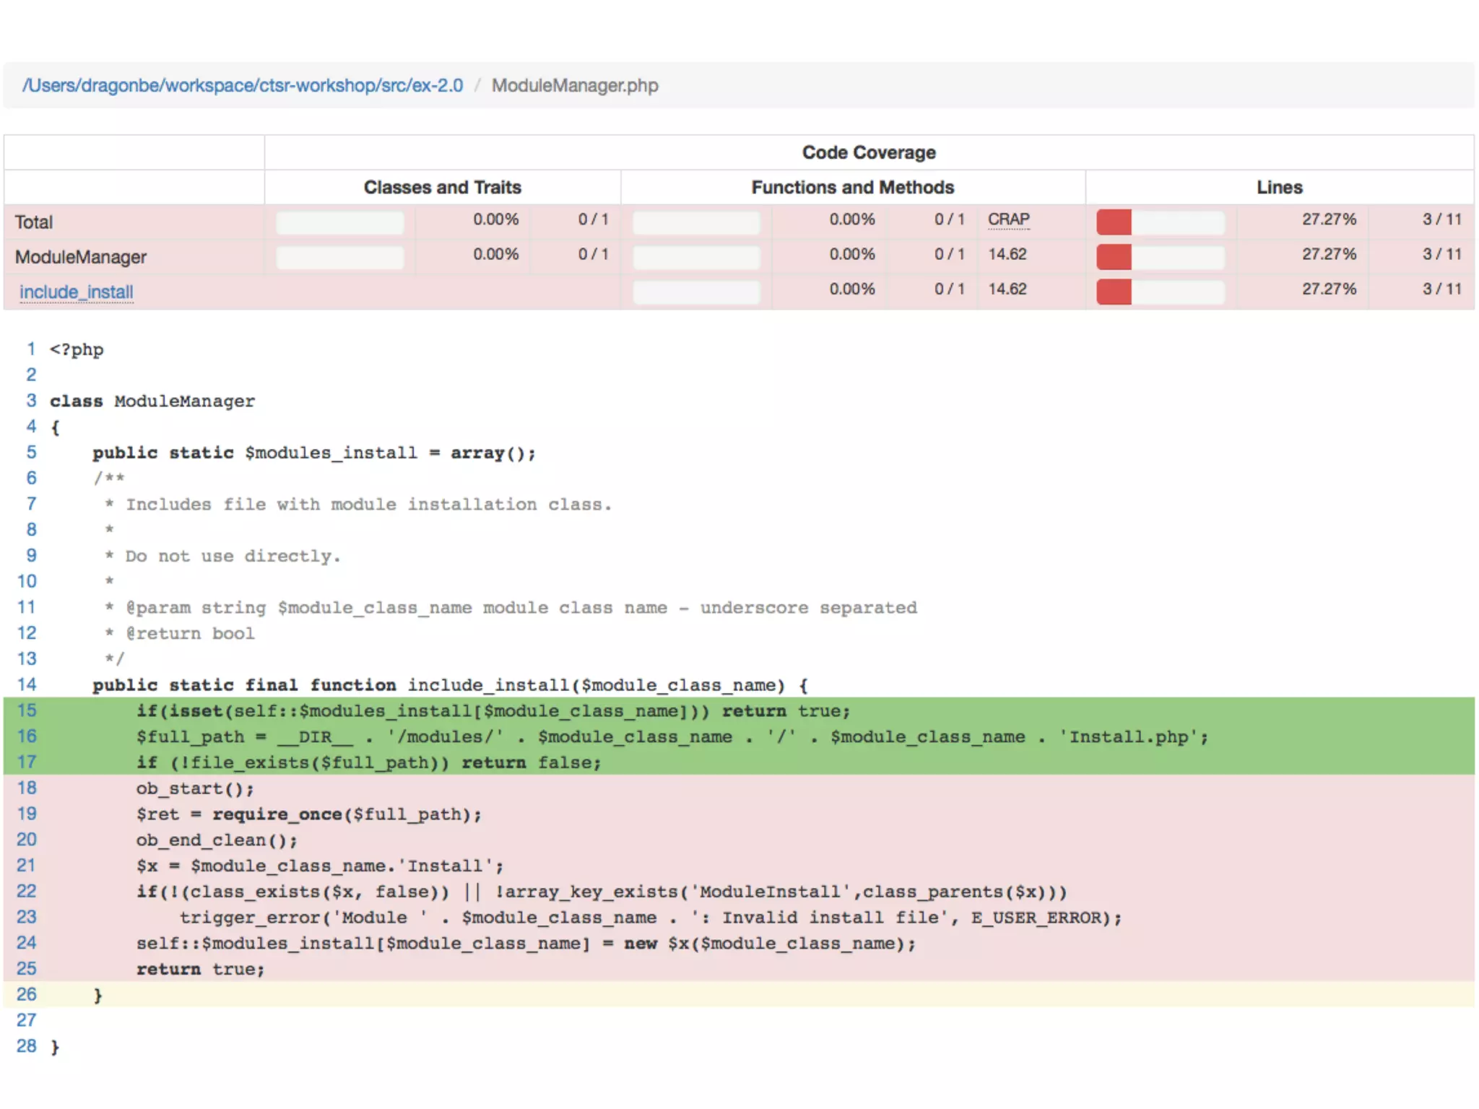This screenshot has height=1109, width=1479.
Task: Click include_install row lines coverage bar
Action: [x=1160, y=292]
